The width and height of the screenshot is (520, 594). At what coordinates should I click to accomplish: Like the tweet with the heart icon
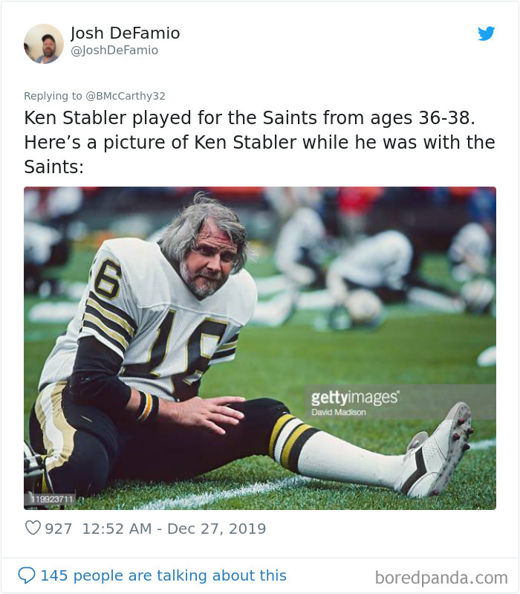coord(33,528)
